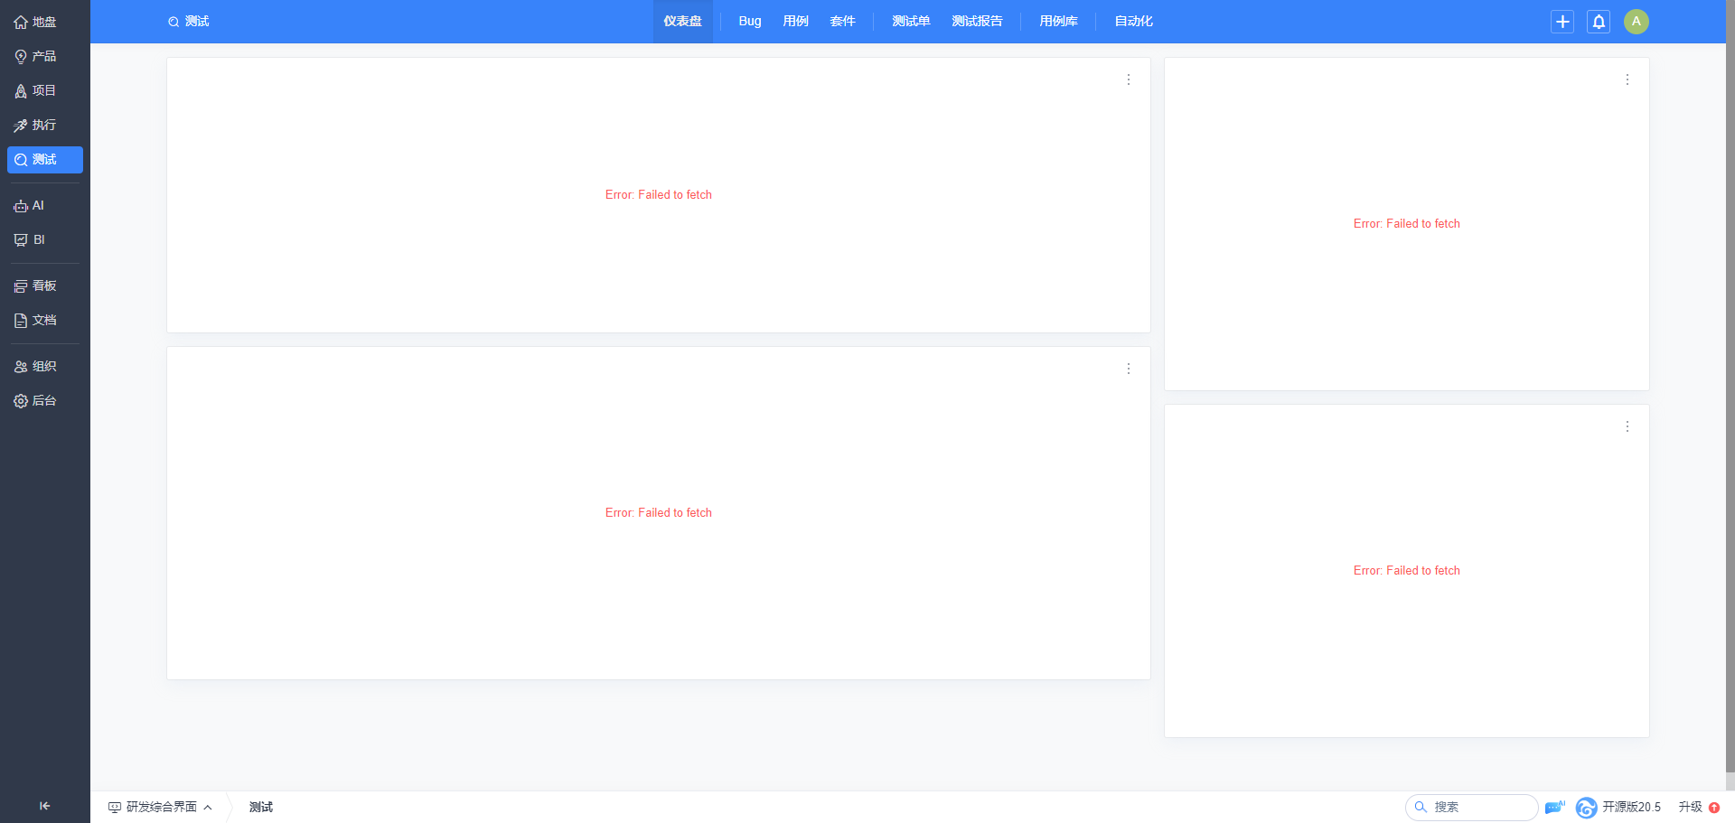Image resolution: width=1735 pixels, height=823 pixels.
Task: Expand 研发综合界面 mode switcher
Action: coord(160,807)
